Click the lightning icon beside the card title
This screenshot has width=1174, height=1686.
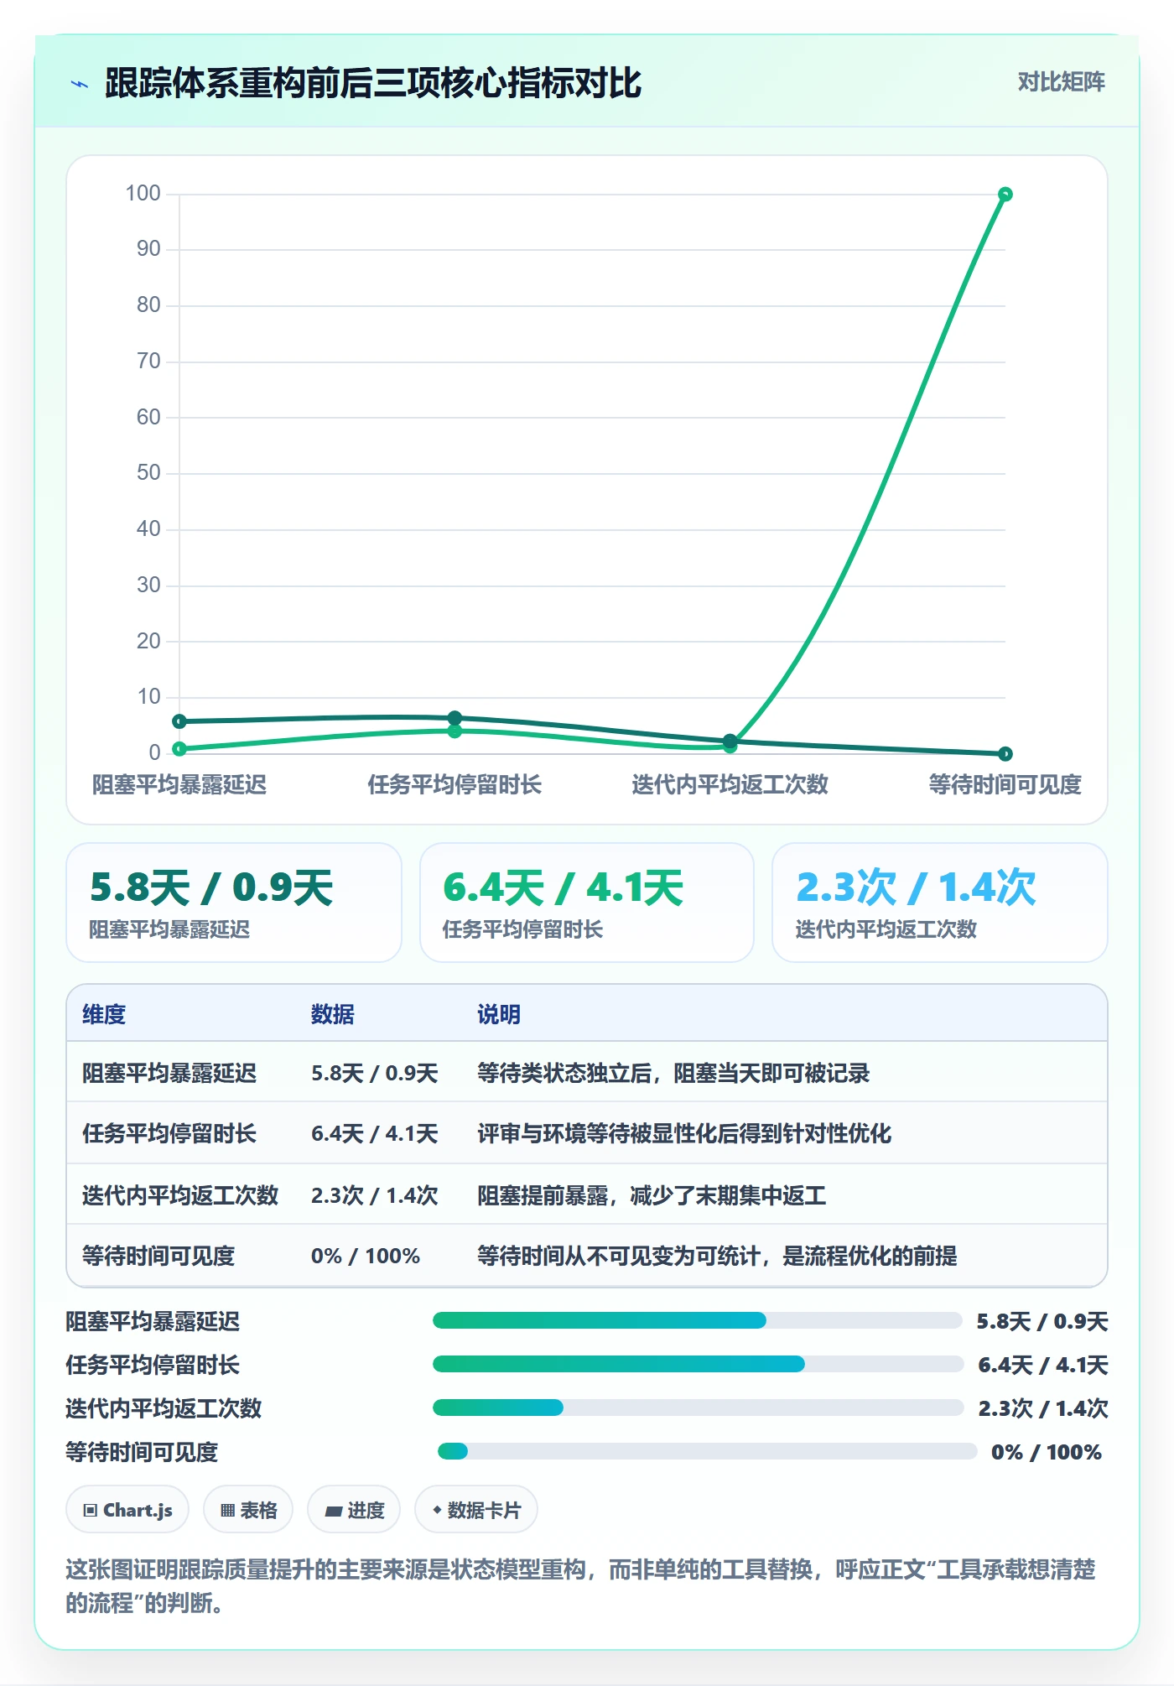(x=80, y=84)
